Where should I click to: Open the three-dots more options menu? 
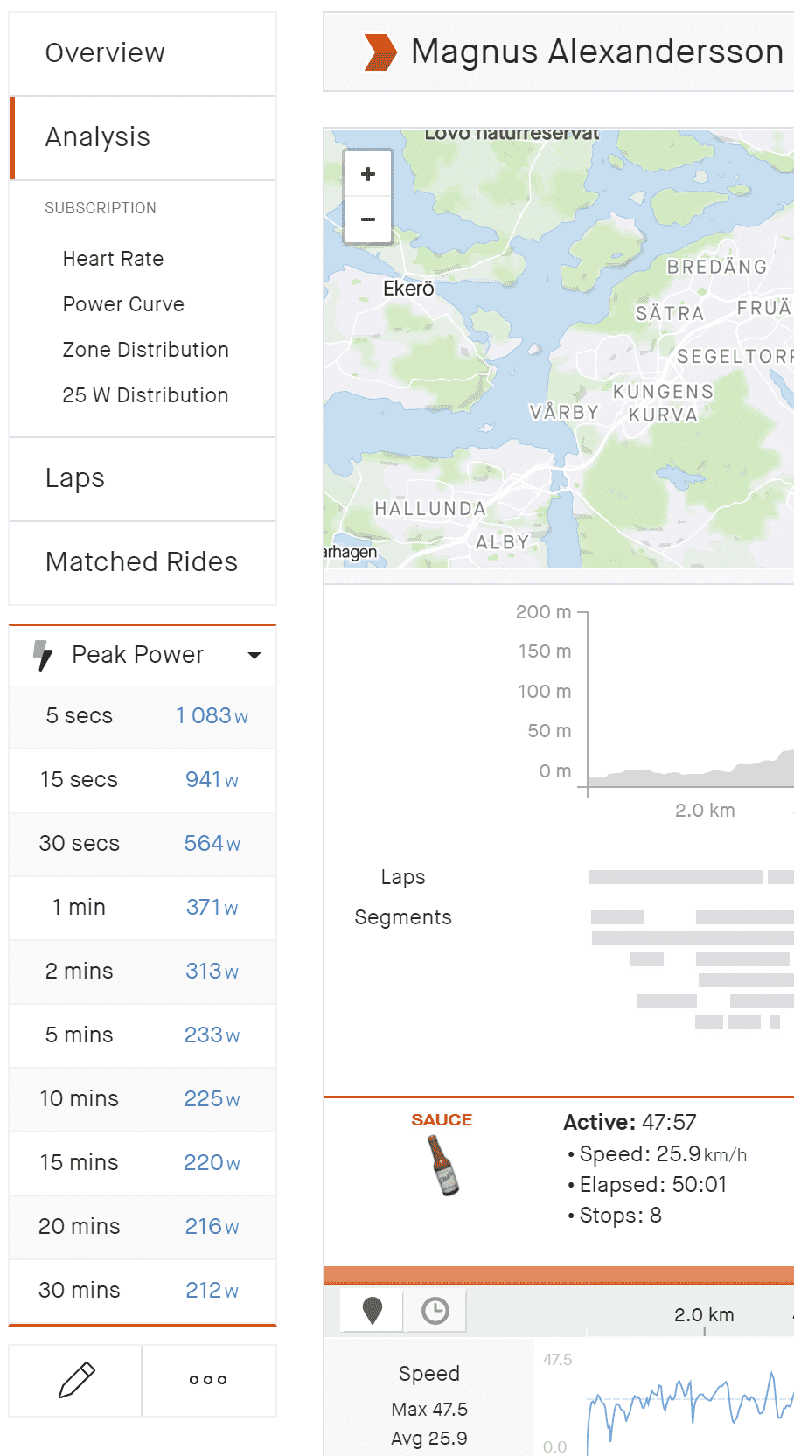coord(208,1380)
